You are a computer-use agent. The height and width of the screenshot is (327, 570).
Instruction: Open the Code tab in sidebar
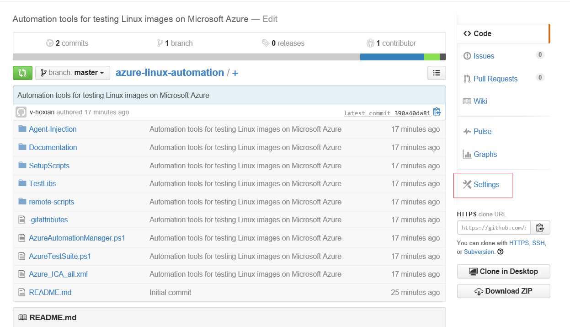click(x=503, y=33)
